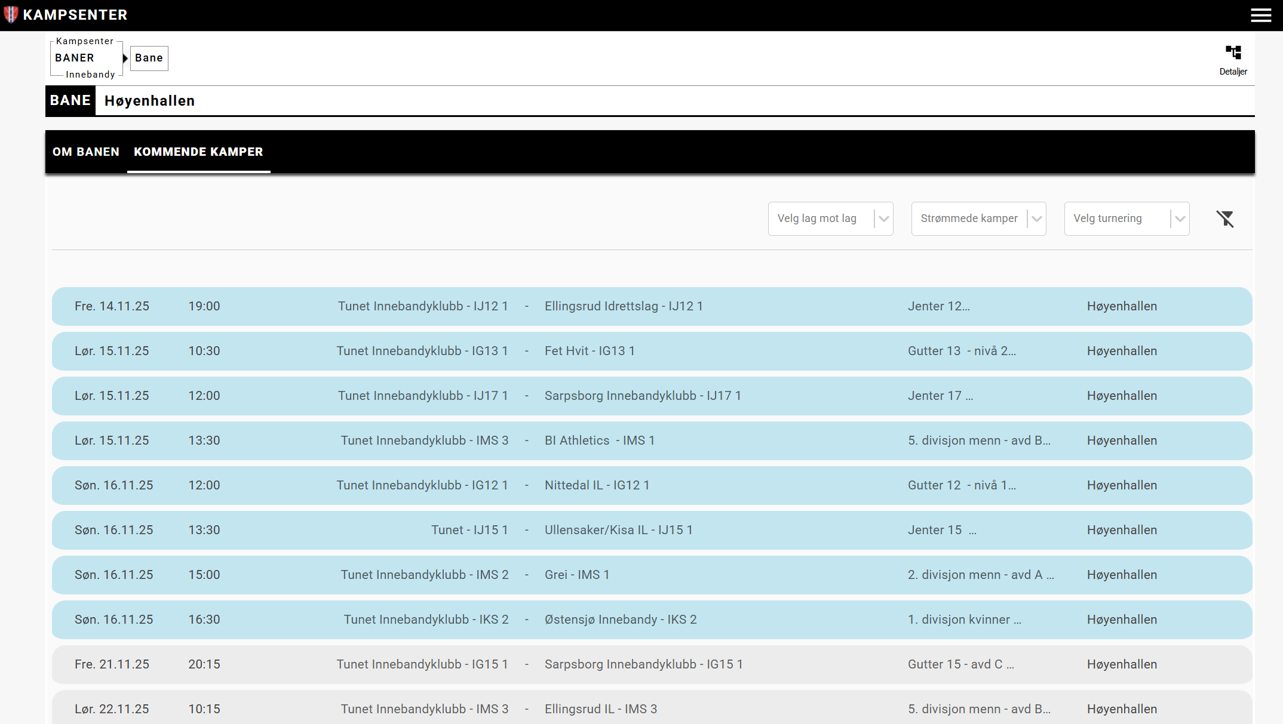Click the breadcrumb arrow before Bane
The image size is (1283, 724).
(x=125, y=58)
